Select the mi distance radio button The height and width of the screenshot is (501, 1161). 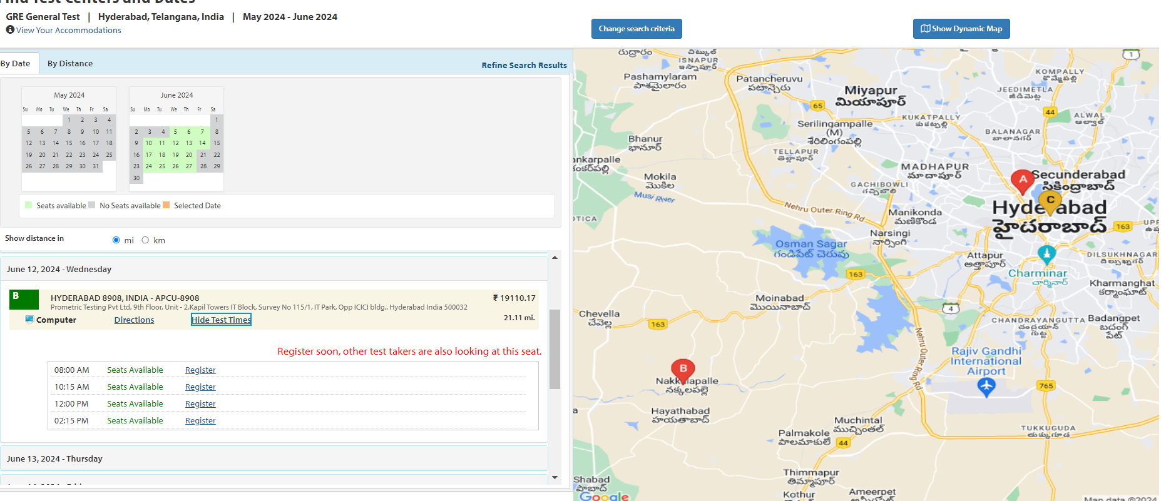pyautogui.click(x=116, y=240)
